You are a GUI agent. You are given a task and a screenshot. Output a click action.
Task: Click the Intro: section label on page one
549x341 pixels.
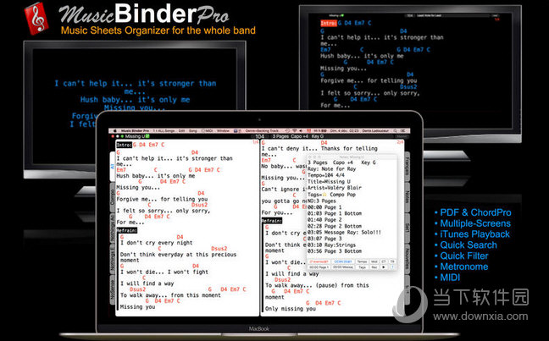(125, 145)
